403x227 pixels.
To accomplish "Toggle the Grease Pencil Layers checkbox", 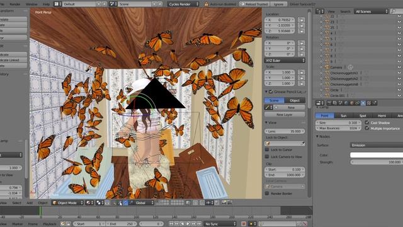I will 271,91.
